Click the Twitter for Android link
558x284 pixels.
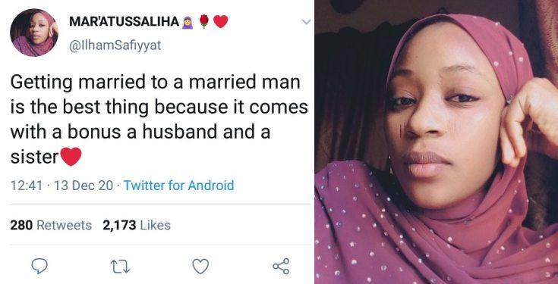tap(178, 186)
